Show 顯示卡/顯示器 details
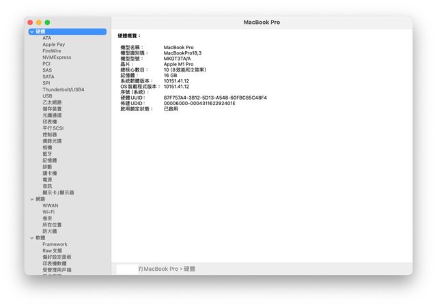 (x=58, y=192)
